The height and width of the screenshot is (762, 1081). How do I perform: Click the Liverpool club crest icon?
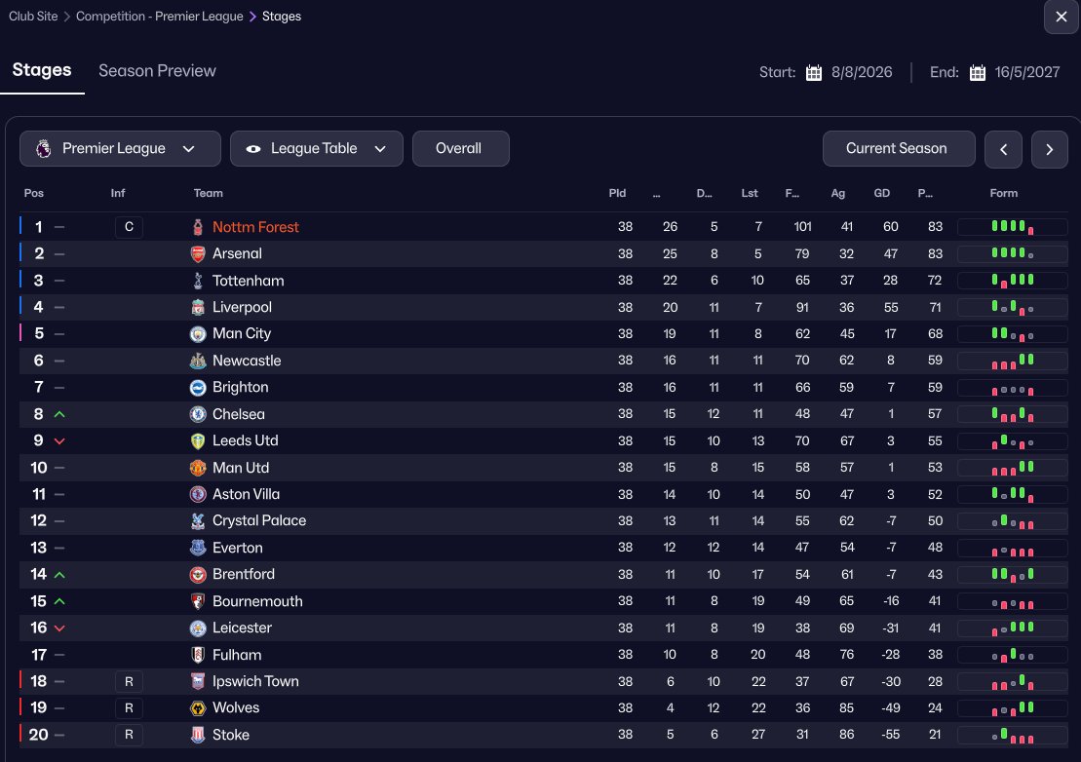pos(198,307)
